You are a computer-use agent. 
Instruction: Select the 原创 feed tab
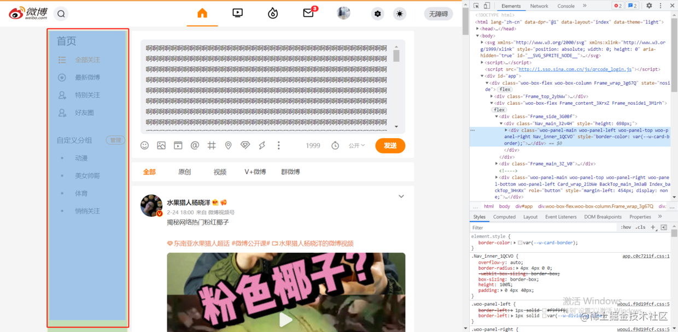coord(185,171)
